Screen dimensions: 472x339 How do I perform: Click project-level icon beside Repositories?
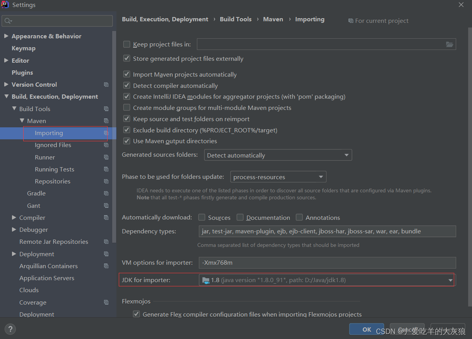[x=106, y=181]
